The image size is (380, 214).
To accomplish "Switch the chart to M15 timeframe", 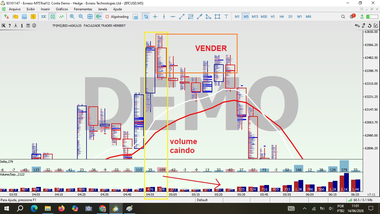I will 255,17.
